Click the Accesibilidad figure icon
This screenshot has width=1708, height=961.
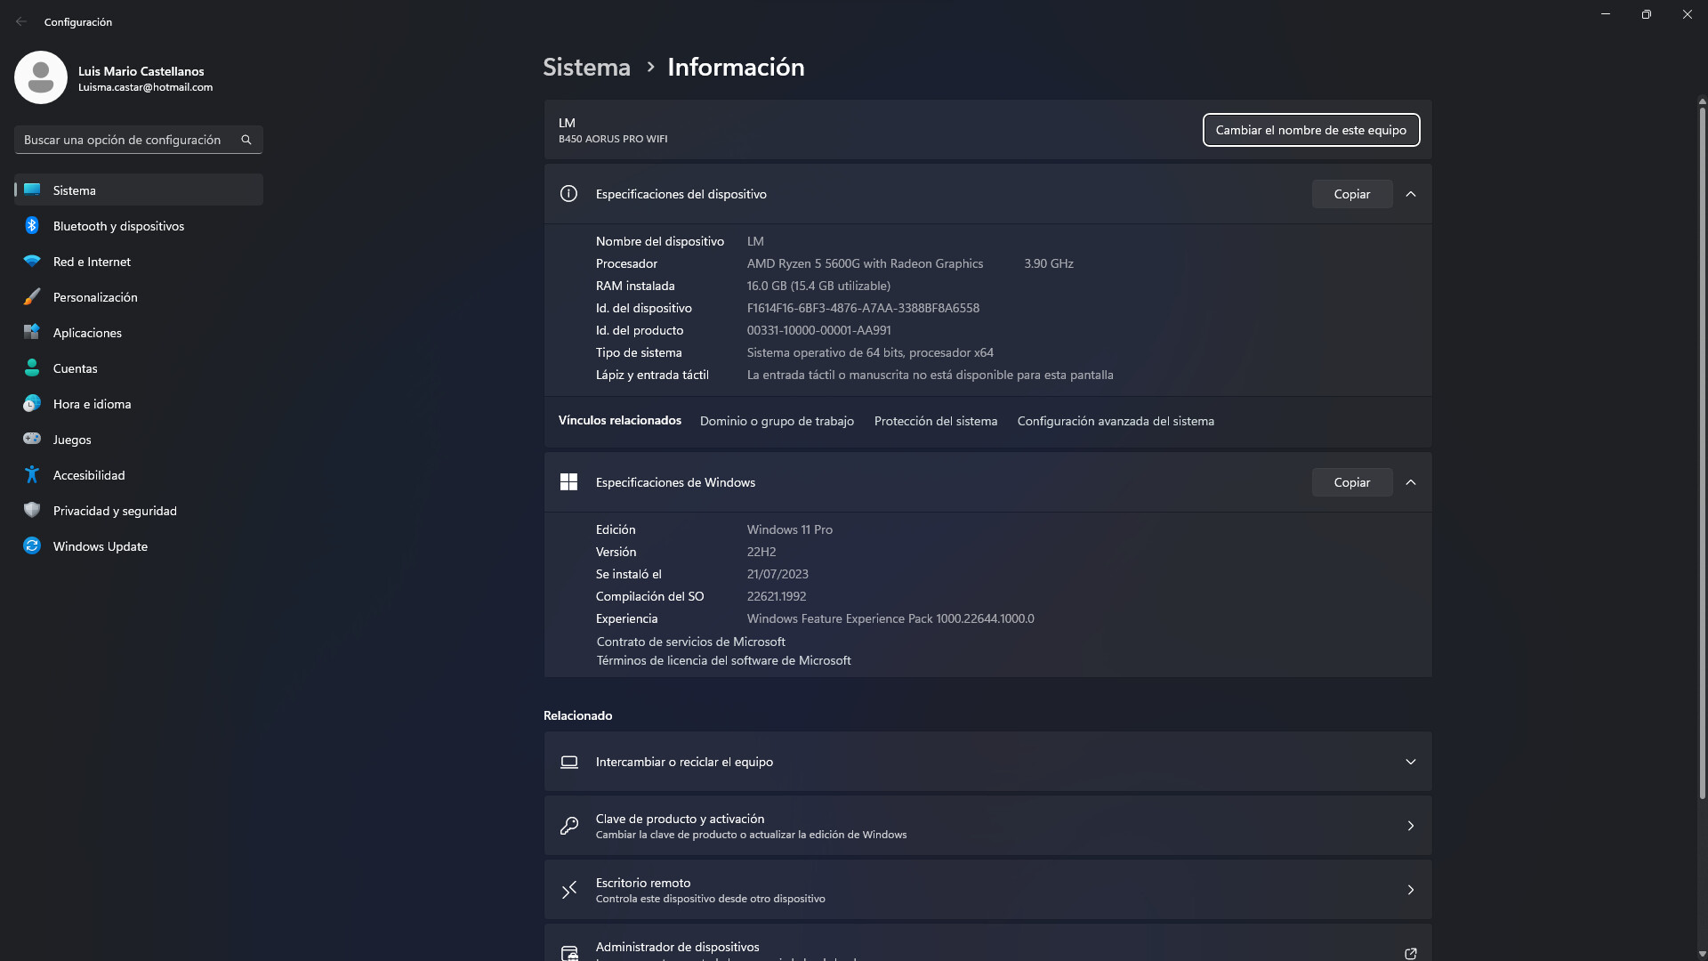coord(32,474)
